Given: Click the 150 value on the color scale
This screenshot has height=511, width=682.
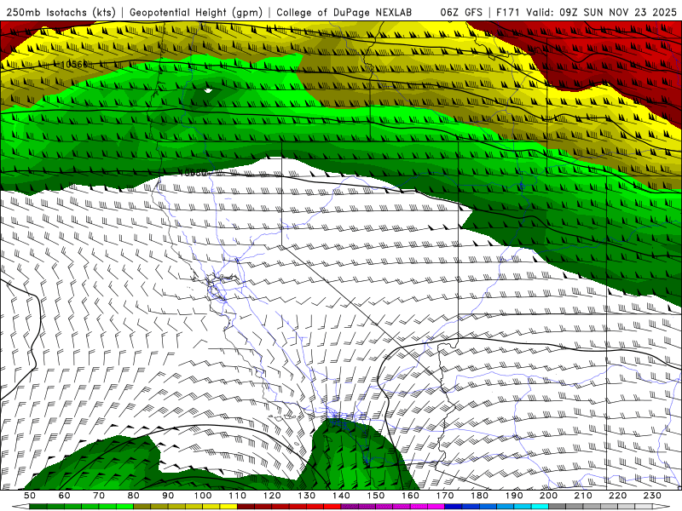Looking at the screenshot, I should (376, 496).
